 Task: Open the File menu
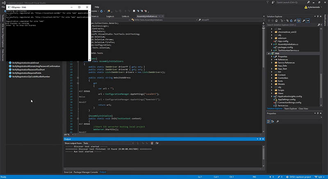coord(3,7)
